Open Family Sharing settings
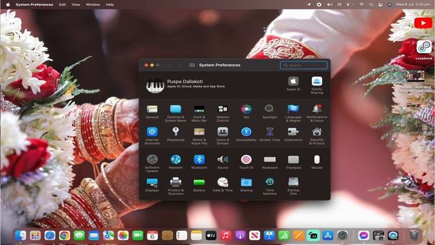This screenshot has width=435, height=245. 317,85
